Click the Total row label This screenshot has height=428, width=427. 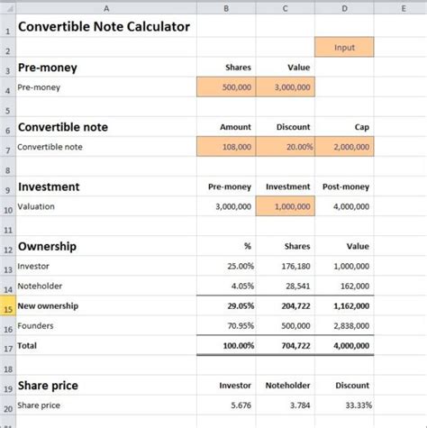pyautogui.click(x=27, y=345)
